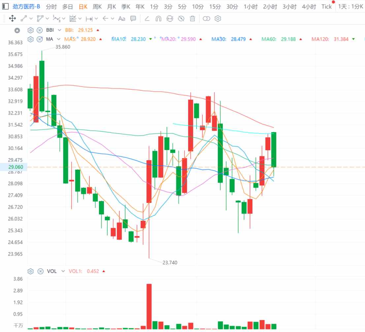Click the overlapping circles icon
Viewport: 365px width, 332px height.
(206, 18)
